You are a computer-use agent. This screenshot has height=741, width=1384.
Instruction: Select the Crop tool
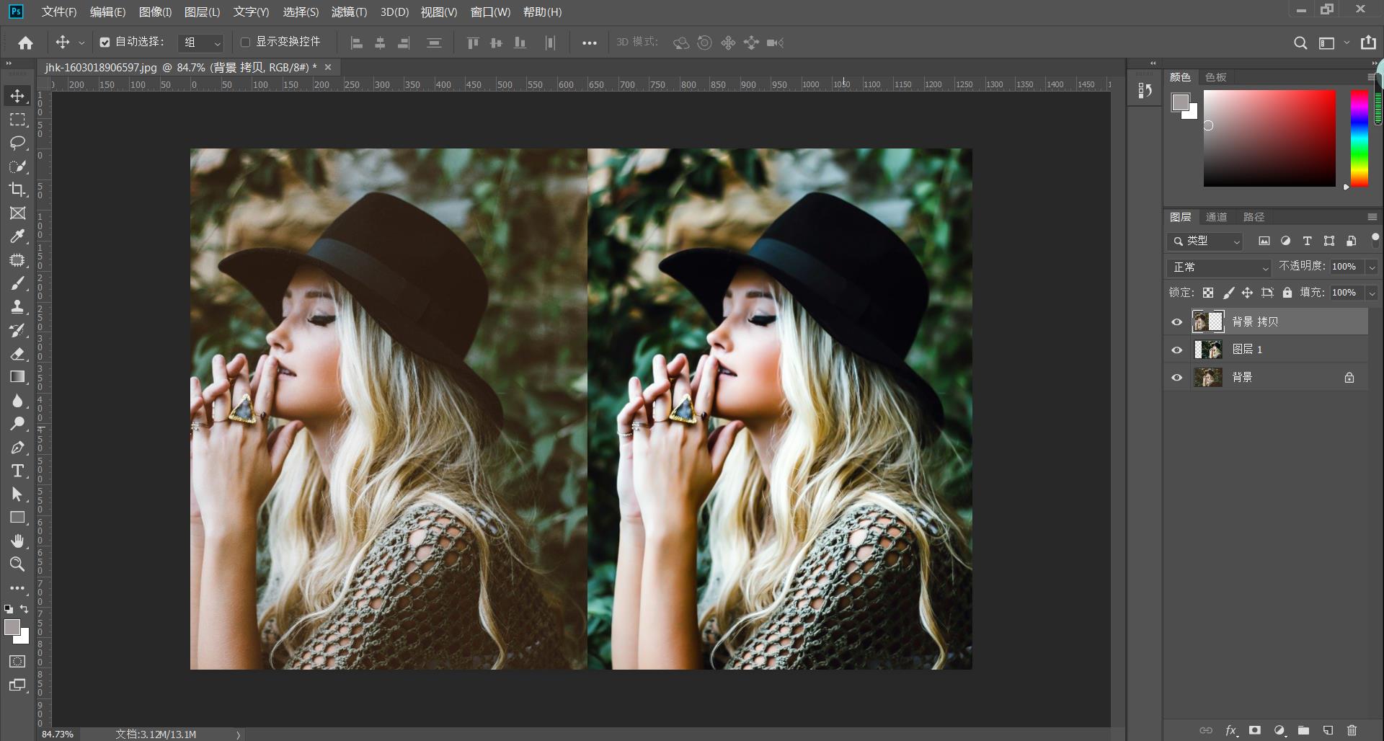(17, 190)
